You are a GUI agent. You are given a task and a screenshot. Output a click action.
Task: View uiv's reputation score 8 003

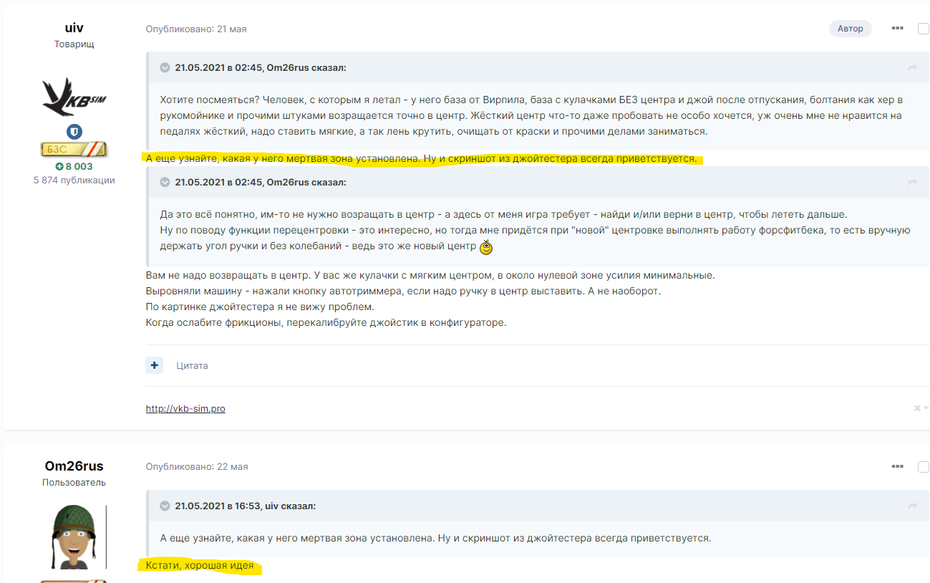pos(74,167)
